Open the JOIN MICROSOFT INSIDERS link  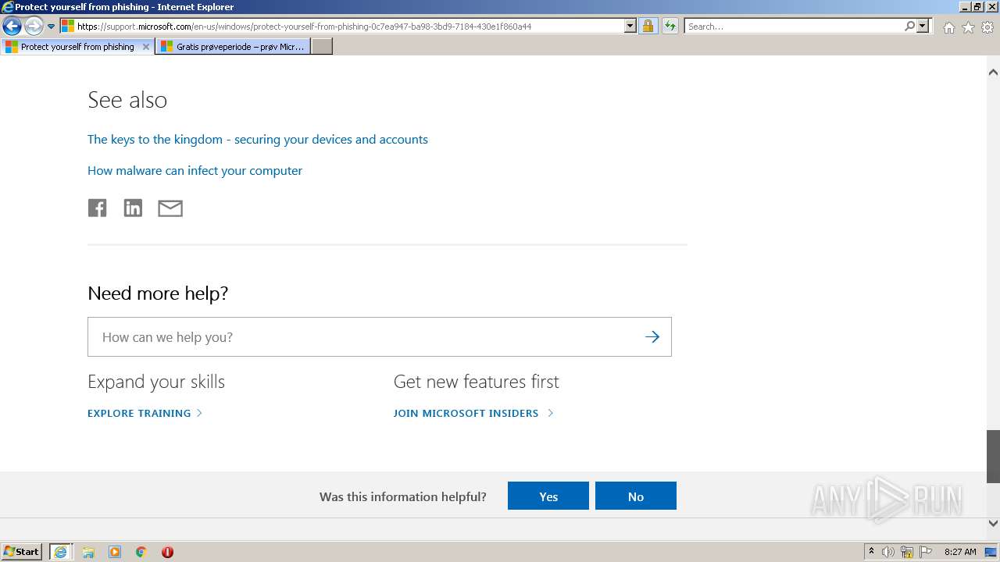click(473, 413)
